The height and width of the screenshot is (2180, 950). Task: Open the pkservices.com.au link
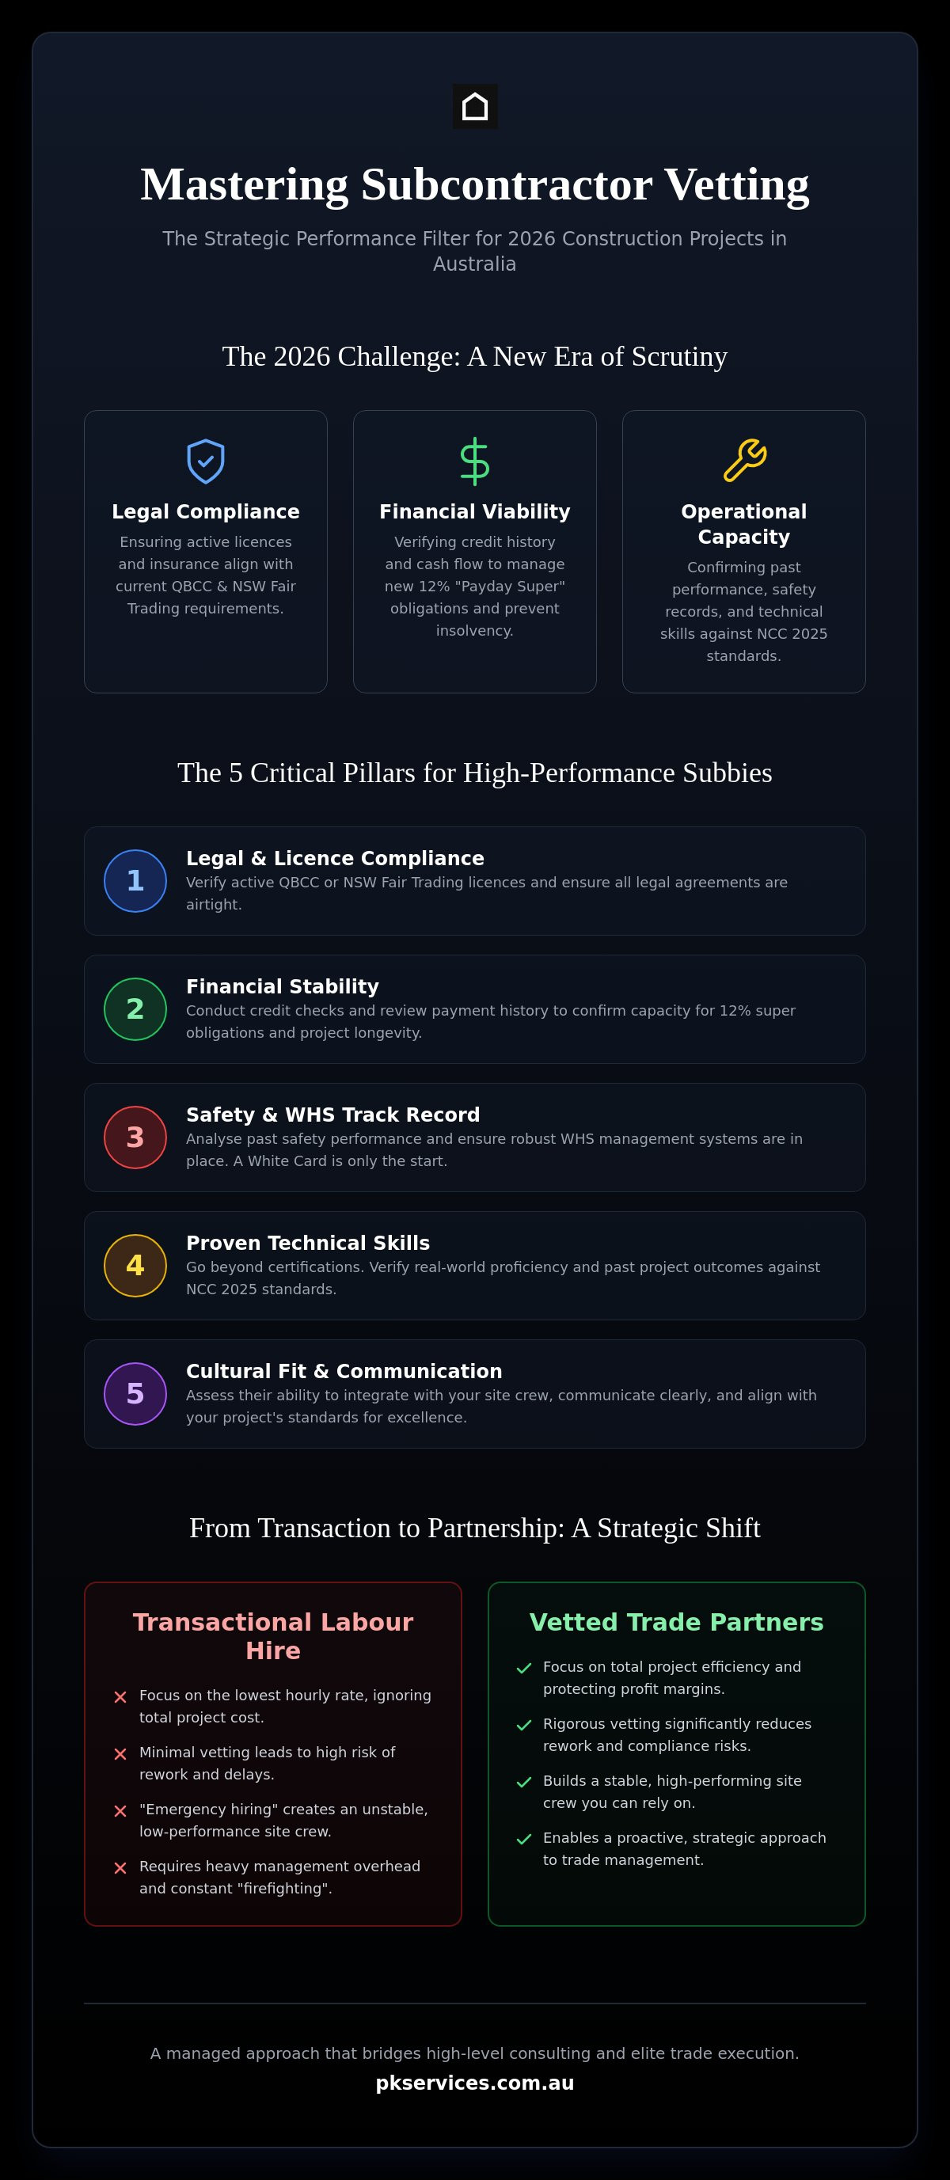(475, 2083)
